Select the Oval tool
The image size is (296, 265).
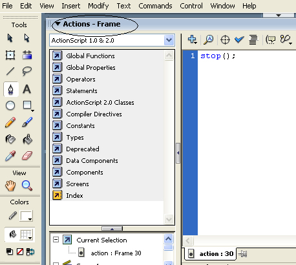point(10,106)
